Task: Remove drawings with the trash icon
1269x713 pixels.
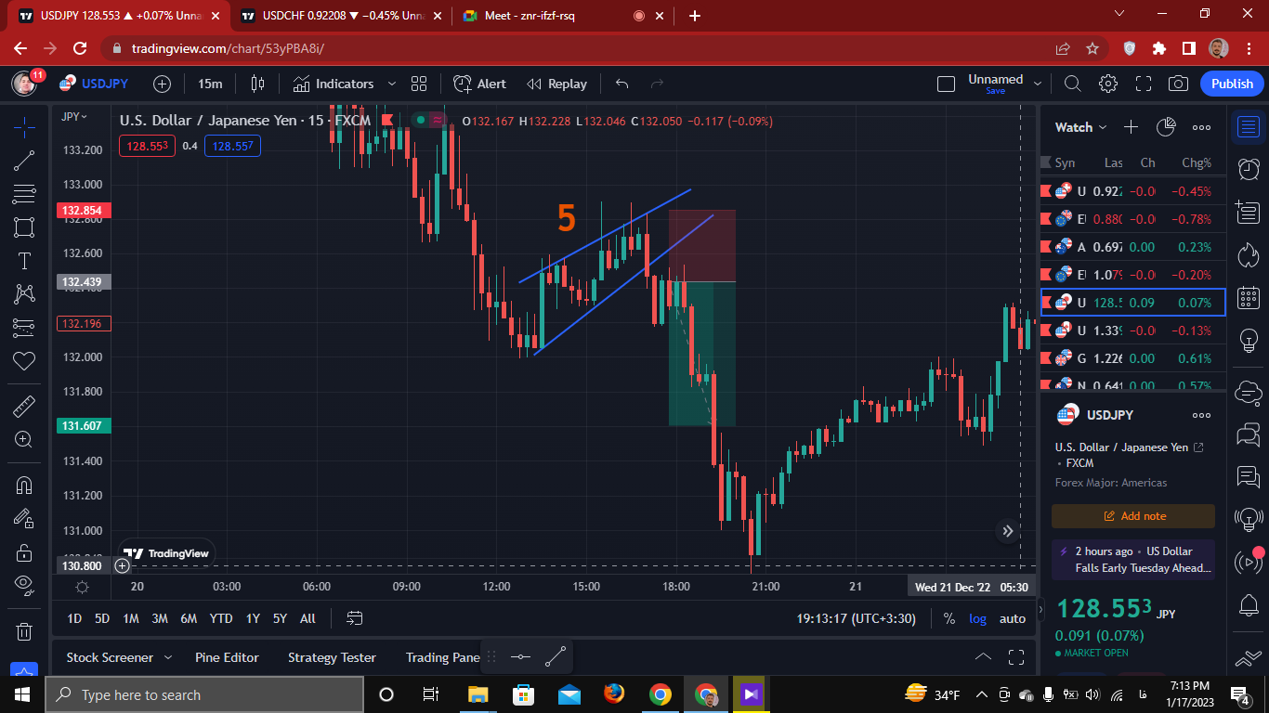Action: point(24,631)
